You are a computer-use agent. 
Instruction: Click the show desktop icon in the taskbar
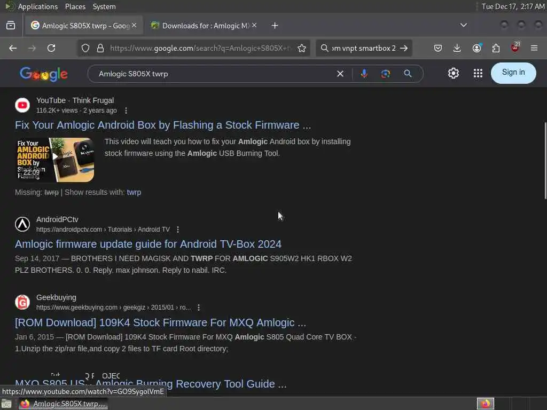[x=6, y=404]
